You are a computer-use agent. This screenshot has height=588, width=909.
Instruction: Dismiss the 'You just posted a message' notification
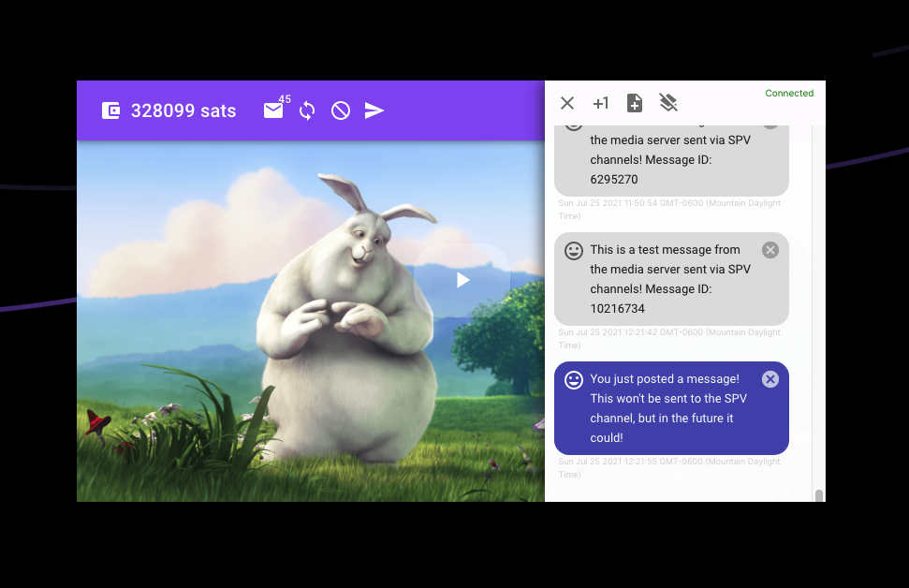click(x=770, y=379)
